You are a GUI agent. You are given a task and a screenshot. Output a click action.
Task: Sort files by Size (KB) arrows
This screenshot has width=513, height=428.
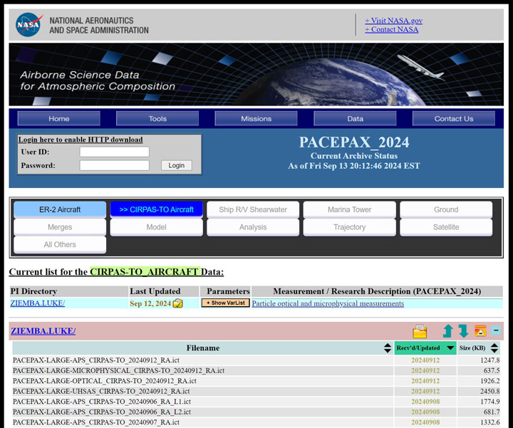(x=496, y=348)
